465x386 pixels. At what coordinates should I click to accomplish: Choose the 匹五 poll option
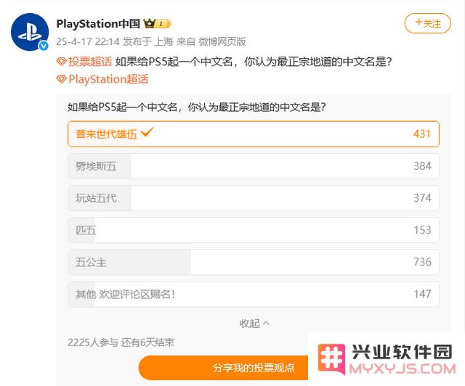(254, 230)
